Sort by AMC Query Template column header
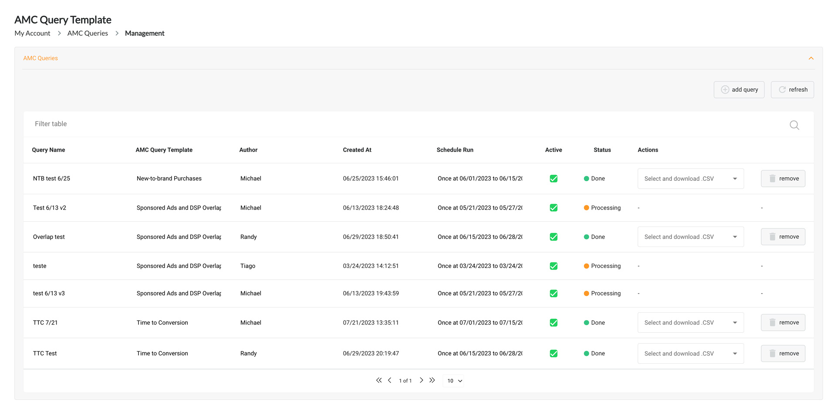The width and height of the screenshot is (836, 416). 164,150
